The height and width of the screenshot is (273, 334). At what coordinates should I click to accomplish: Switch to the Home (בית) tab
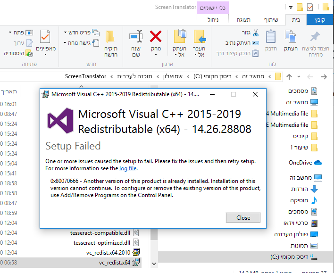[296, 20]
